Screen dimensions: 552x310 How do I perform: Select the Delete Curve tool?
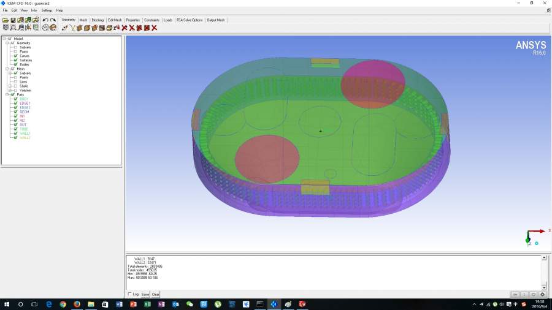[x=132, y=28]
